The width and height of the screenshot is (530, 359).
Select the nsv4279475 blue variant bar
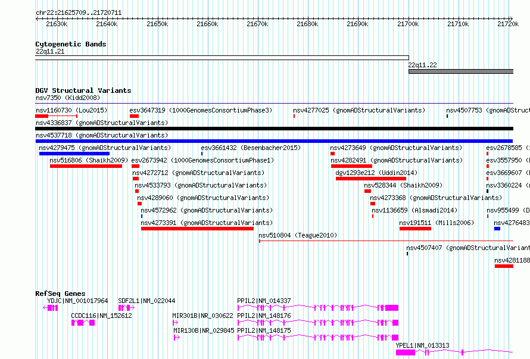pos(74,154)
